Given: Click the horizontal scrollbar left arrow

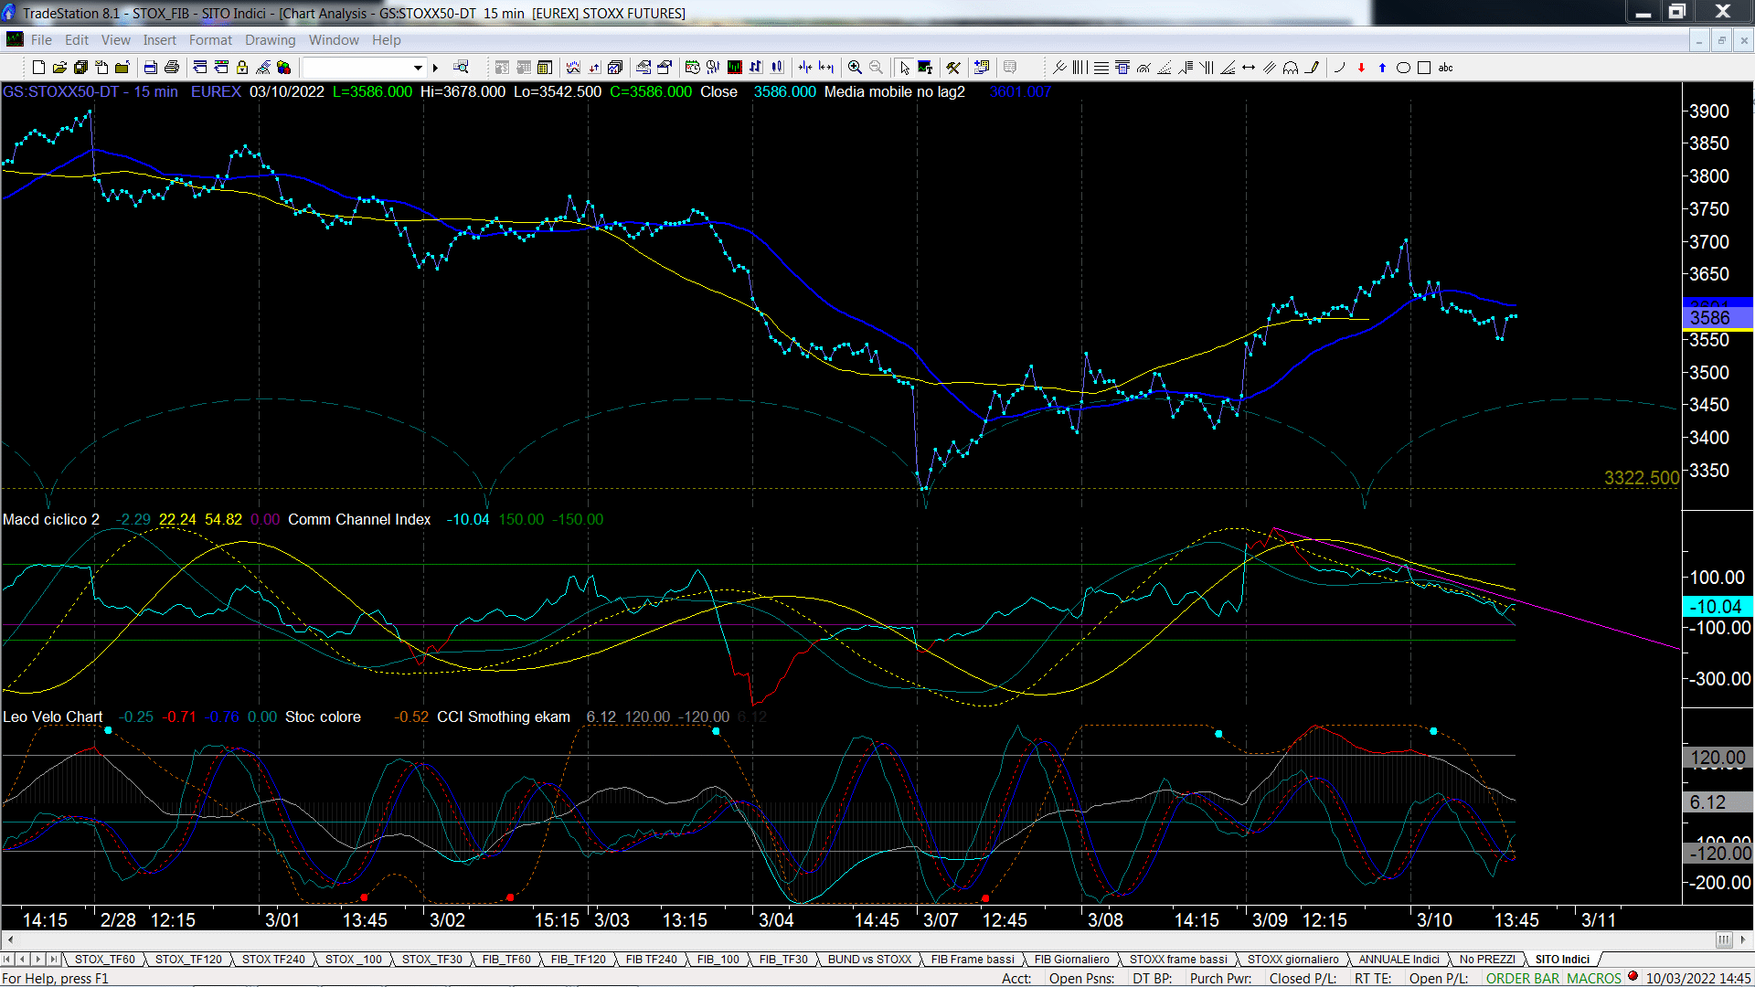Looking at the screenshot, I should (x=9, y=939).
